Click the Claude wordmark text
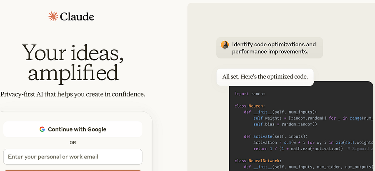 tap(77, 17)
